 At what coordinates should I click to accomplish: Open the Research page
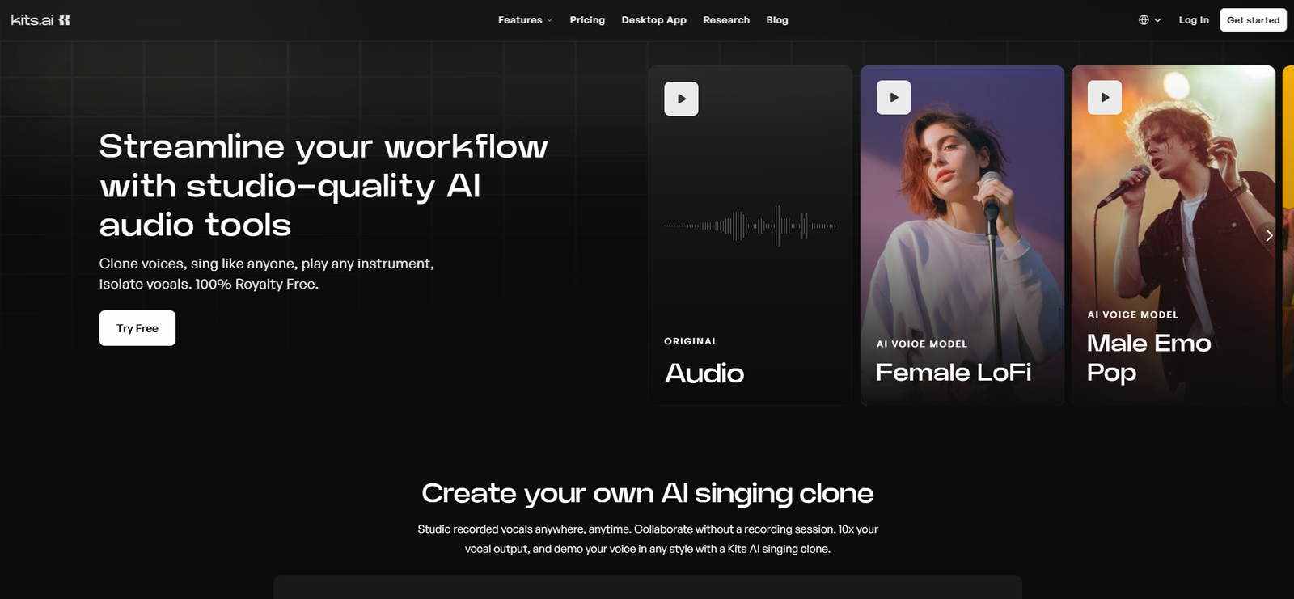pyautogui.click(x=725, y=20)
